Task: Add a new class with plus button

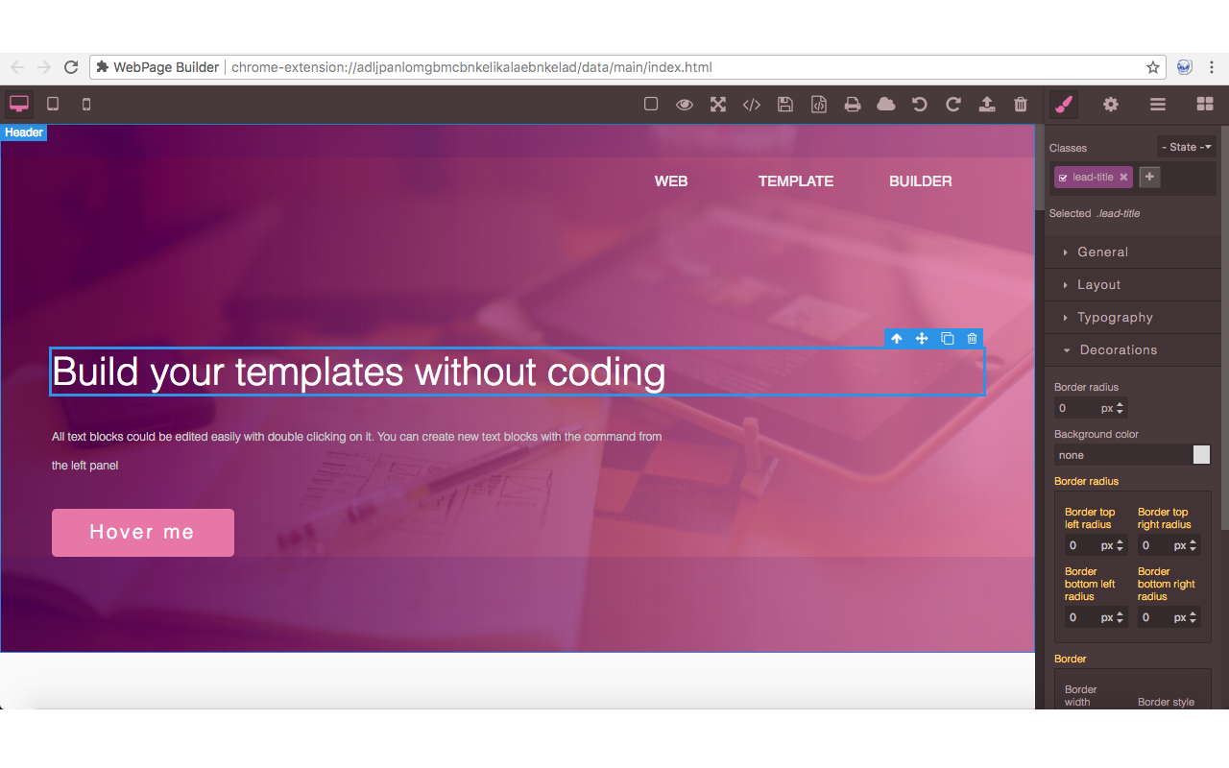Action: [1149, 177]
